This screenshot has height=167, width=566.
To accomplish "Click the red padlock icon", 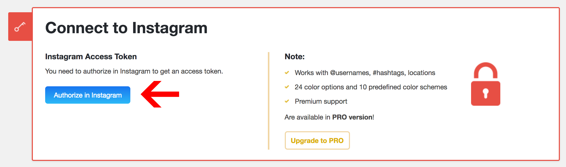I will pos(485,84).
